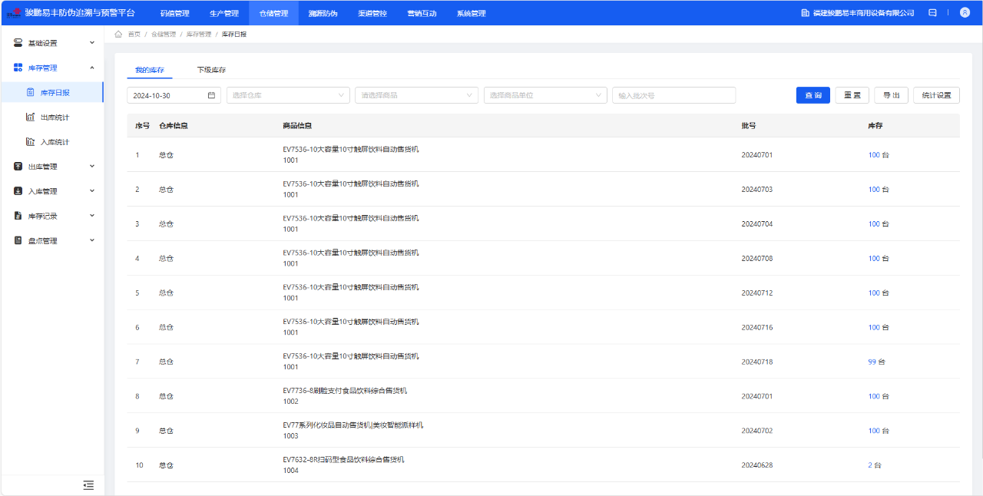
Task: Click the 库存日报 sidebar icon
Action: click(x=30, y=93)
